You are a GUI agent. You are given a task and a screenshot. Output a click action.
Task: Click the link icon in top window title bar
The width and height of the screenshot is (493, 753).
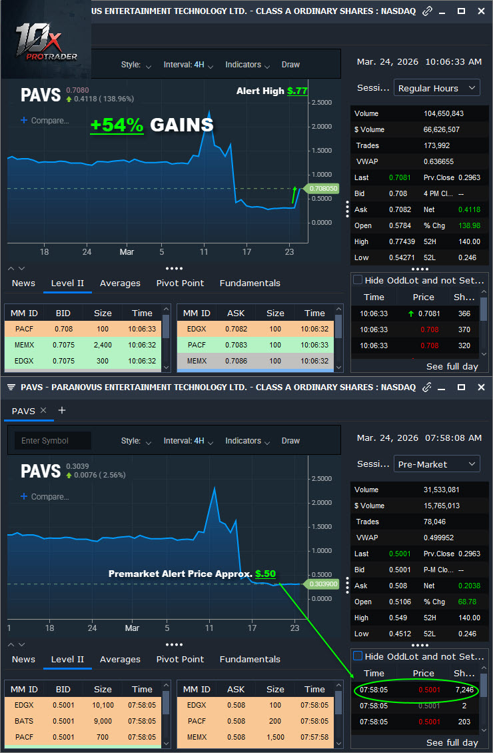click(427, 11)
